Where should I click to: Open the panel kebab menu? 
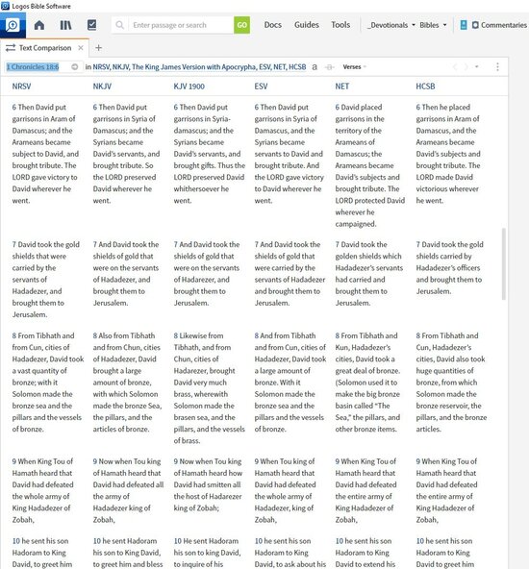[497, 66]
